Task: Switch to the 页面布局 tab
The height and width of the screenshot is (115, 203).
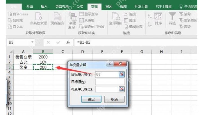Action: (x=62, y=6)
